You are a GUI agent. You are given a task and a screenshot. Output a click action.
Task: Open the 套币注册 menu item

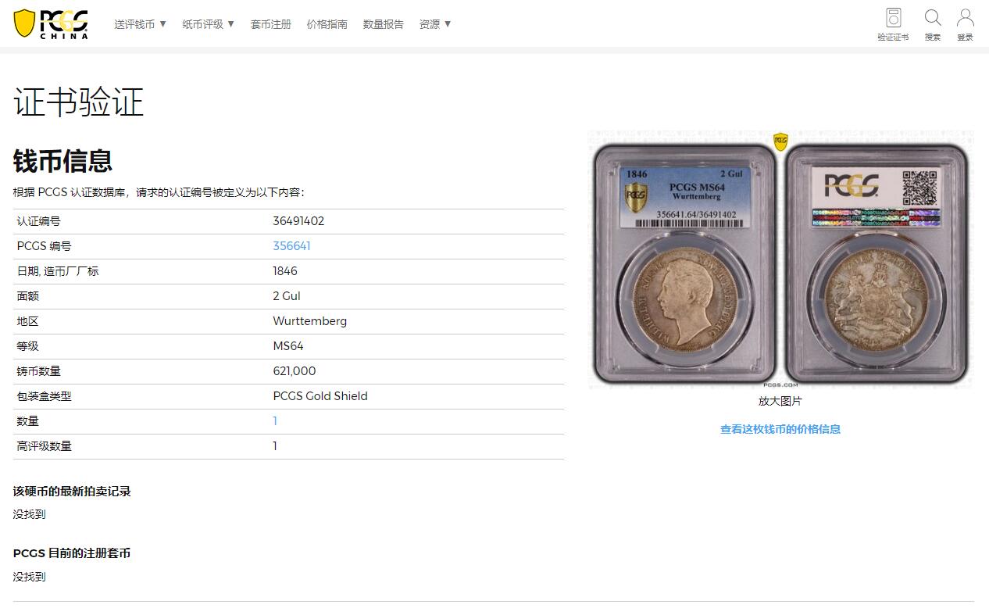(x=270, y=24)
